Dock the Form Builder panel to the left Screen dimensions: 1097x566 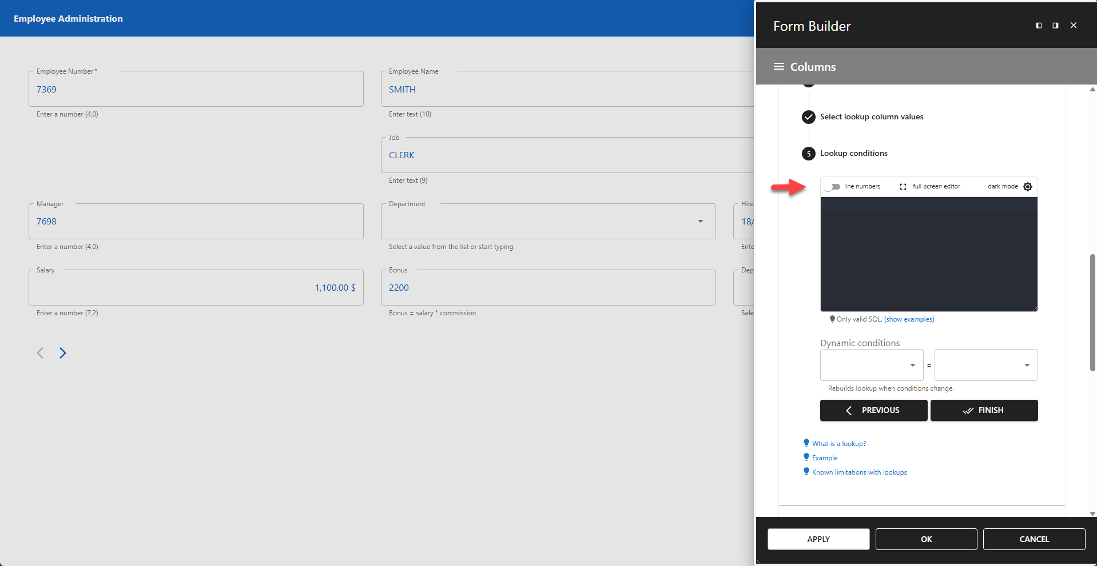1038,25
